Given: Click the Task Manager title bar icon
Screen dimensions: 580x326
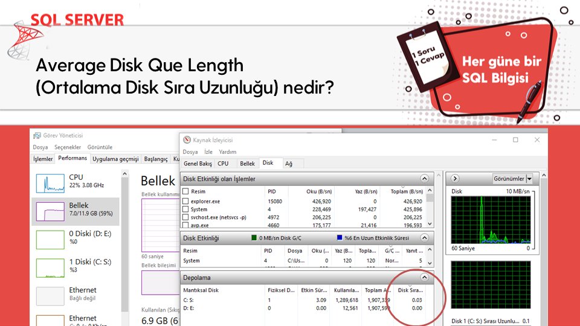Looking at the screenshot, I should pos(37,135).
